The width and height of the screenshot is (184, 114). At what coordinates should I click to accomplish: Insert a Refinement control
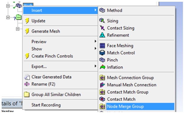click(137, 35)
